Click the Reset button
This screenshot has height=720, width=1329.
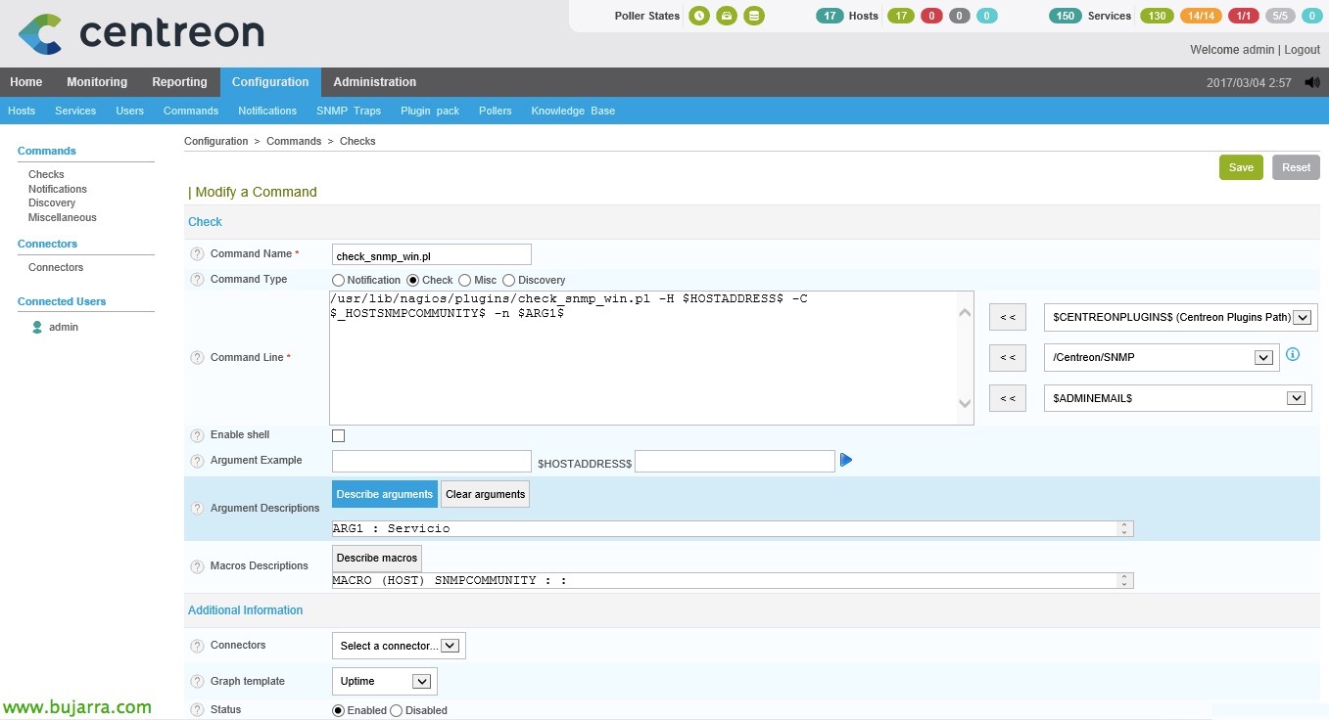pyautogui.click(x=1296, y=167)
